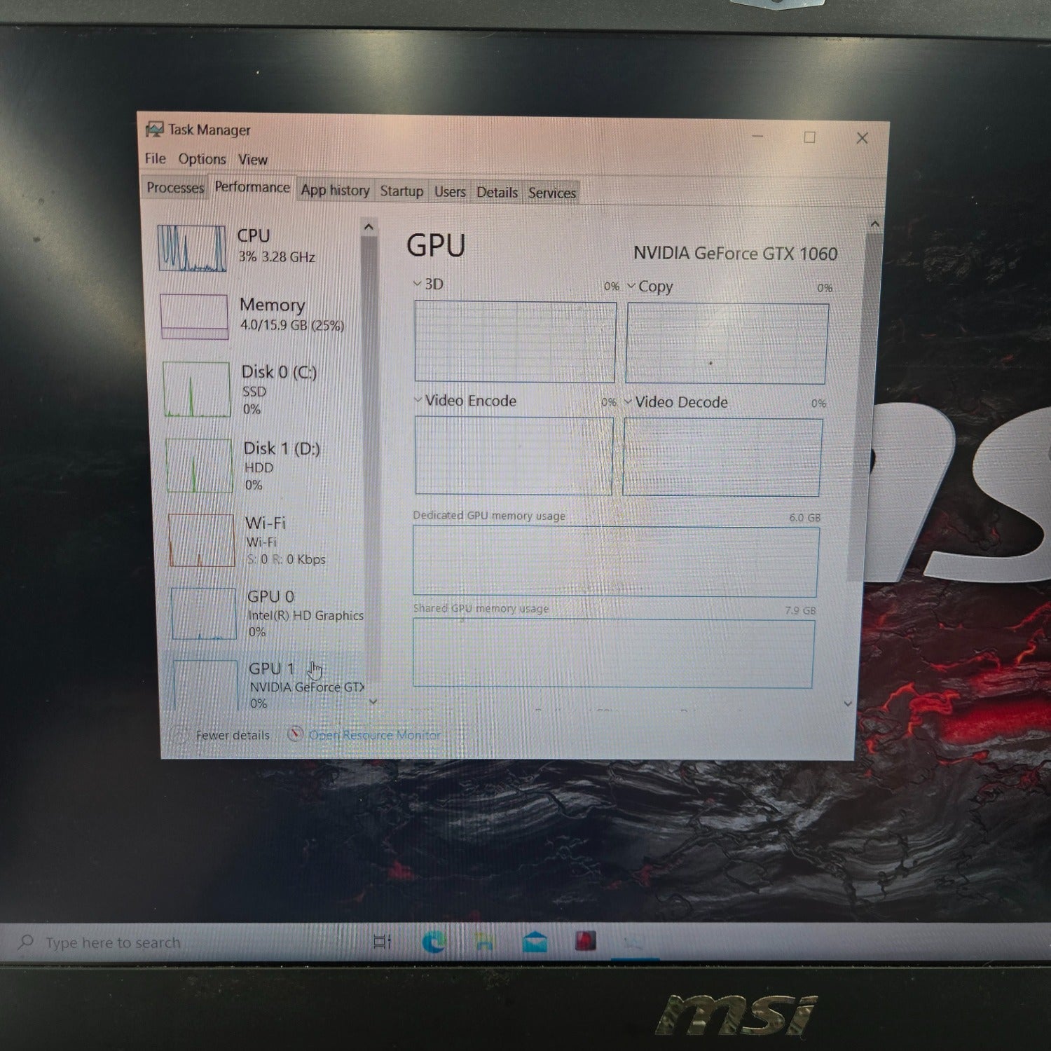The width and height of the screenshot is (1051, 1051).
Task: Open the 3D engine dropdown
Action: pos(428,284)
